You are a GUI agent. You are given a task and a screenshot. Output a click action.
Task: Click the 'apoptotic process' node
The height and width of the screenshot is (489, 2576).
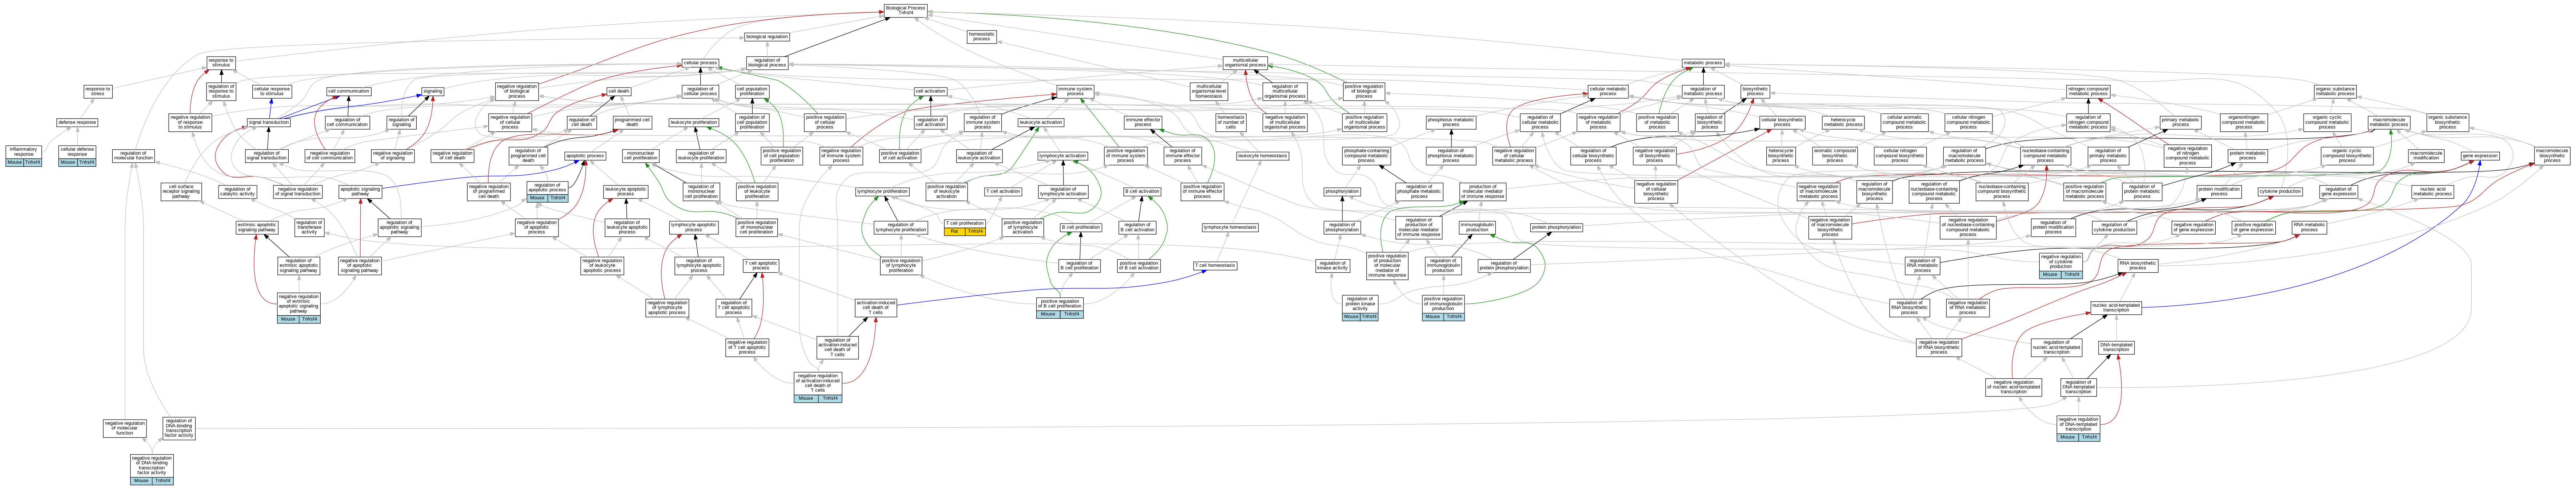[585, 156]
